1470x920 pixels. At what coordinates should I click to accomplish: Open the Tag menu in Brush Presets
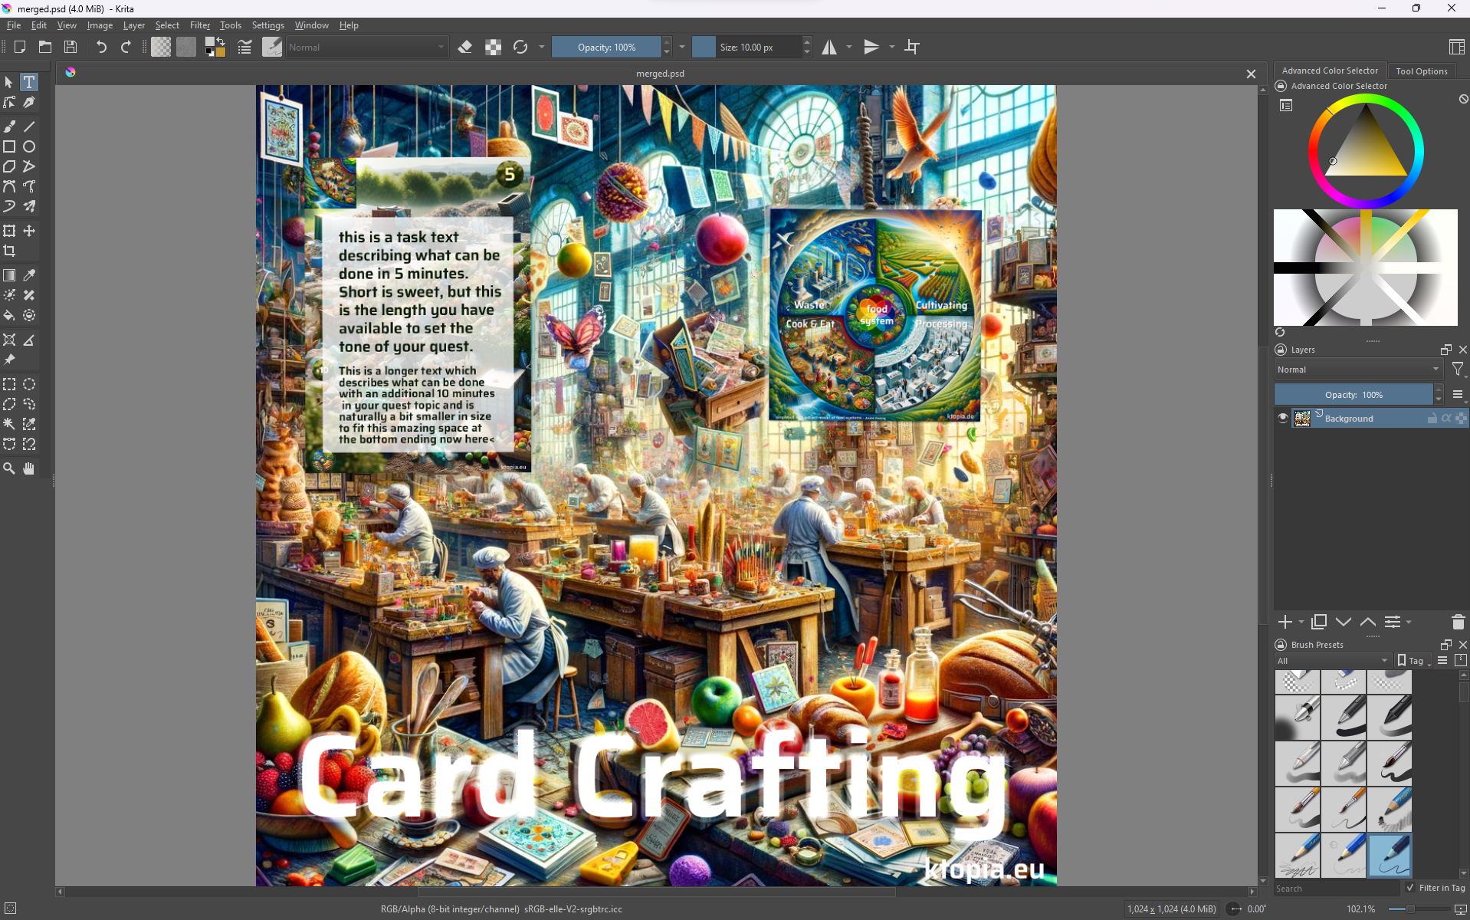(x=1413, y=661)
